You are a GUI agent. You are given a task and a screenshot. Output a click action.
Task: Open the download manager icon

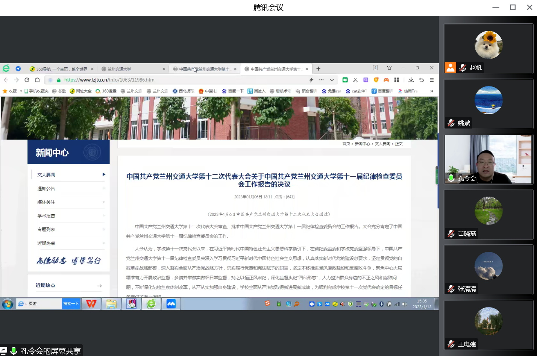click(411, 80)
